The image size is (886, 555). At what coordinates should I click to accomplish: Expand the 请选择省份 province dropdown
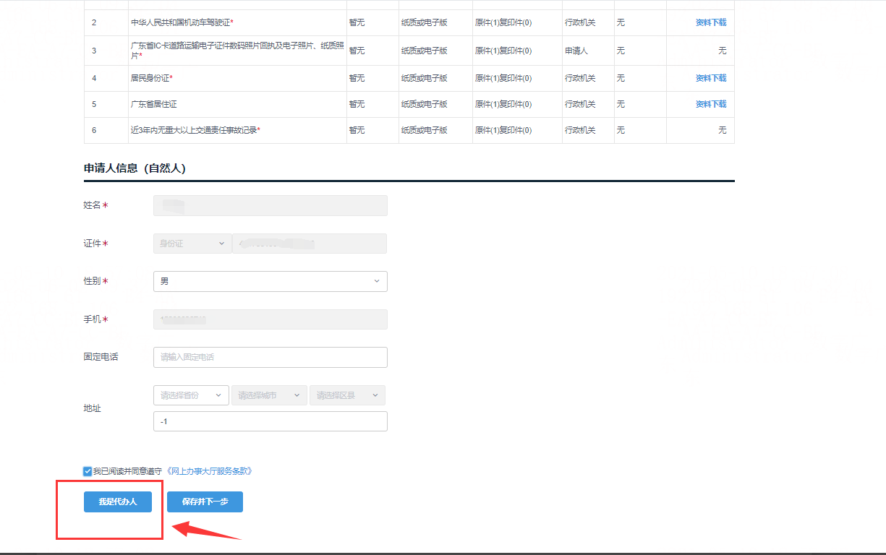pyautogui.click(x=191, y=395)
